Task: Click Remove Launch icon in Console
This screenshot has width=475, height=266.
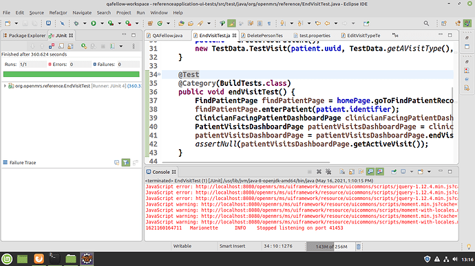Action: [x=319, y=172]
